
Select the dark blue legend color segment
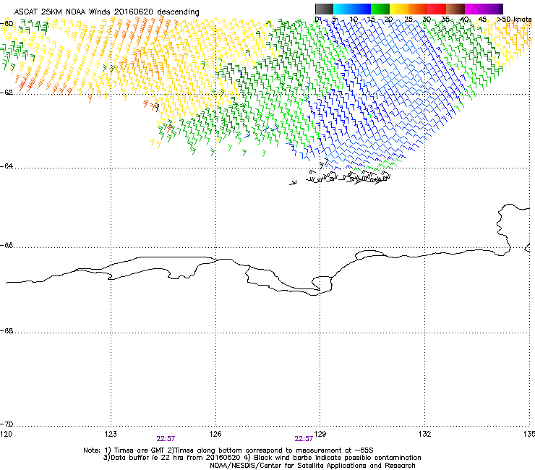[361, 9]
